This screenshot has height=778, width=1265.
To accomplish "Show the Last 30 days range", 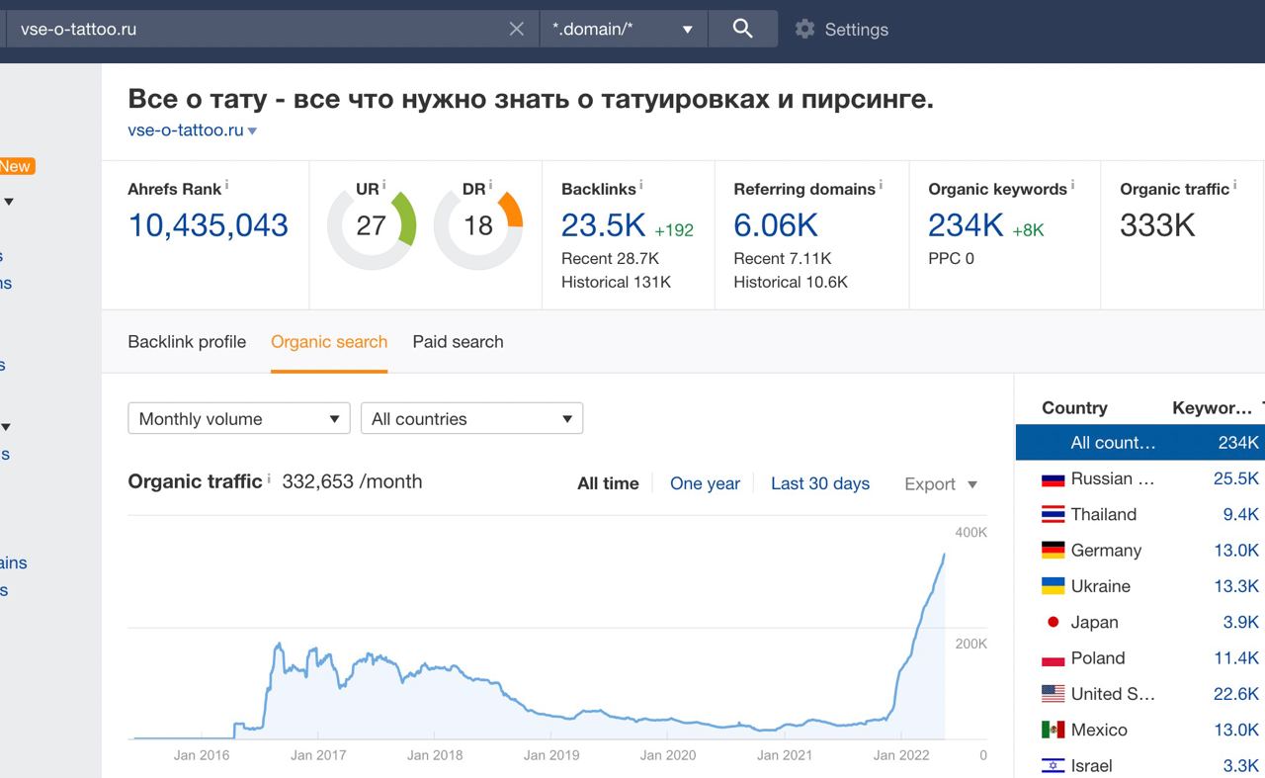I will (820, 483).
